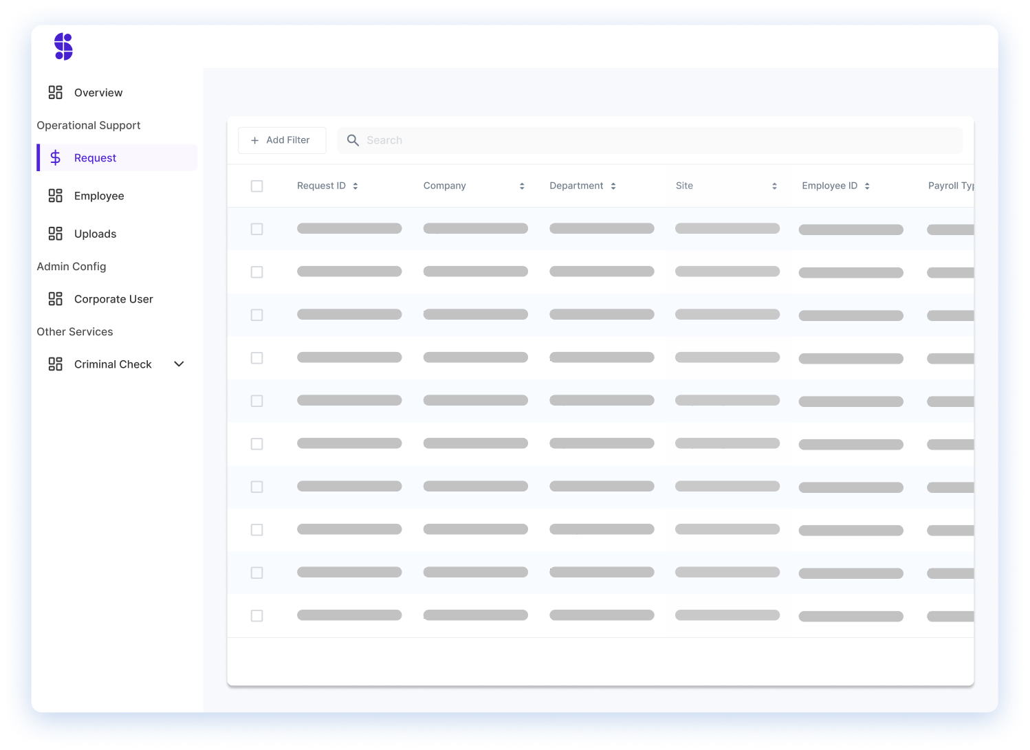The image size is (1030, 750).
Task: Sort by Employee ID column arrows
Action: pos(867,186)
